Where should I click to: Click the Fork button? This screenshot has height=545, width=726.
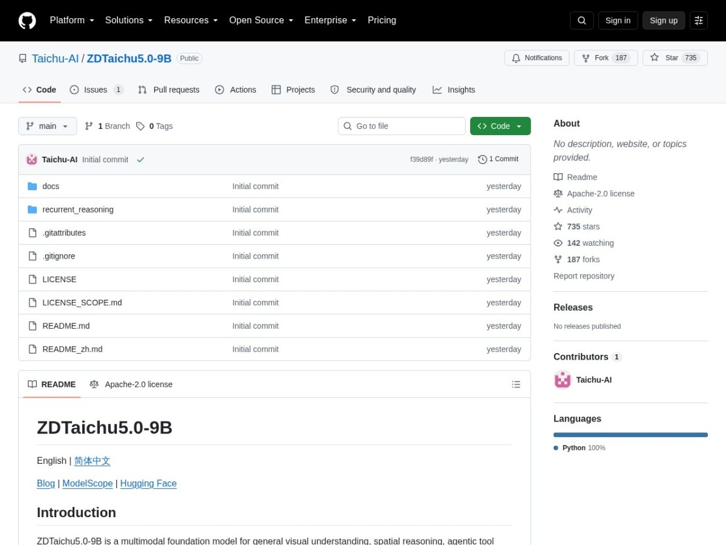pyautogui.click(x=606, y=58)
